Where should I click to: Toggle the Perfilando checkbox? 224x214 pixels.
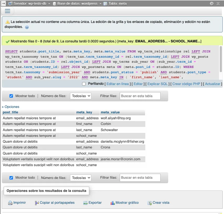point(84,84)
